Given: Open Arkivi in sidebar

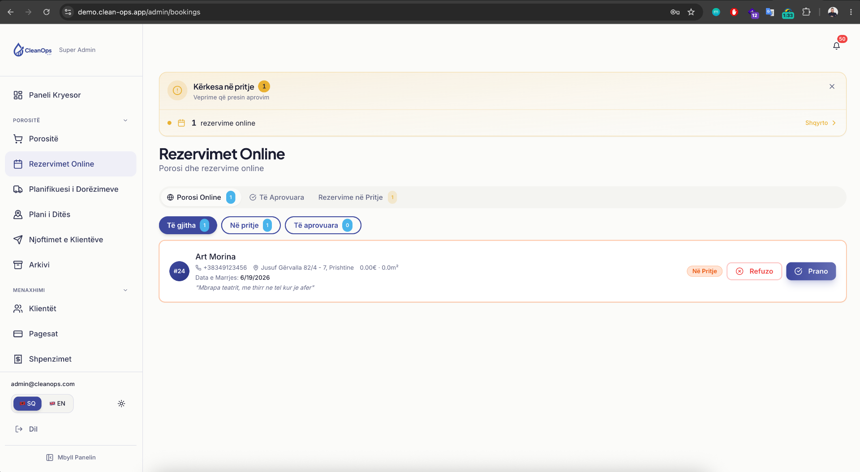Looking at the screenshot, I should click(71, 265).
